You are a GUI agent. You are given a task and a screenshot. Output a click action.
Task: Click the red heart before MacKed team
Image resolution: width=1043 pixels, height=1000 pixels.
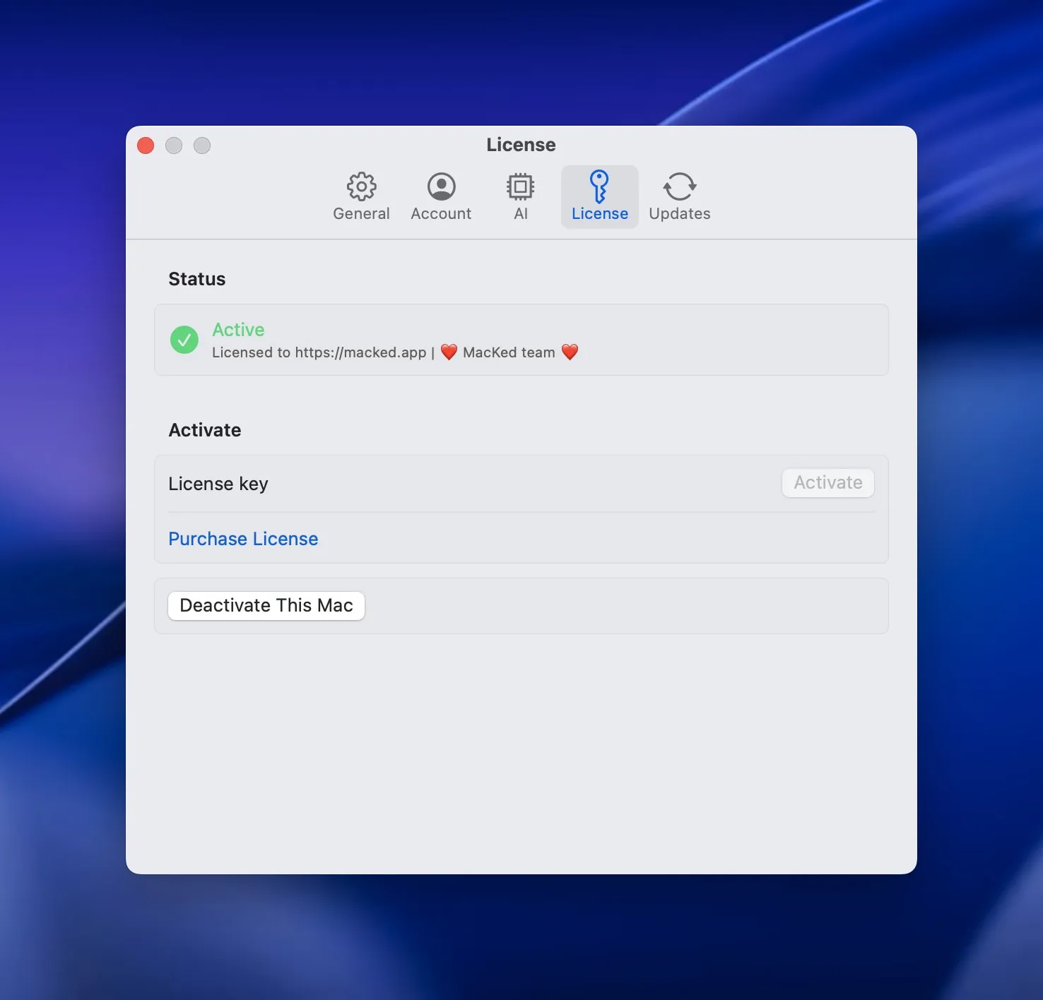pos(449,352)
